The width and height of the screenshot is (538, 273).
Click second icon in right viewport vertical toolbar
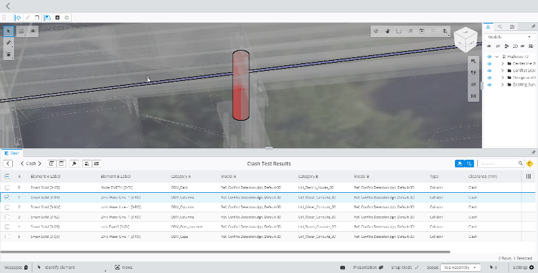click(x=473, y=73)
